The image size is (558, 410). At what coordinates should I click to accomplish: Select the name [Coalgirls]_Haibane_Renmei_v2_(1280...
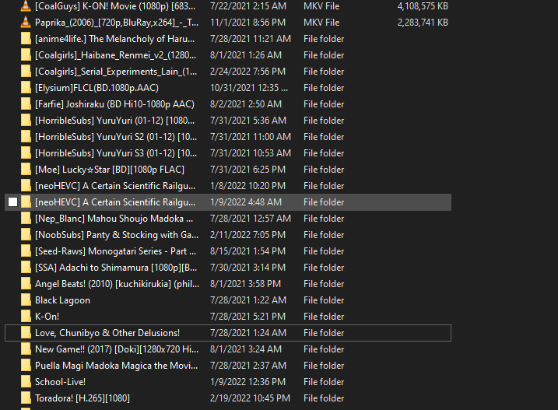tap(115, 55)
